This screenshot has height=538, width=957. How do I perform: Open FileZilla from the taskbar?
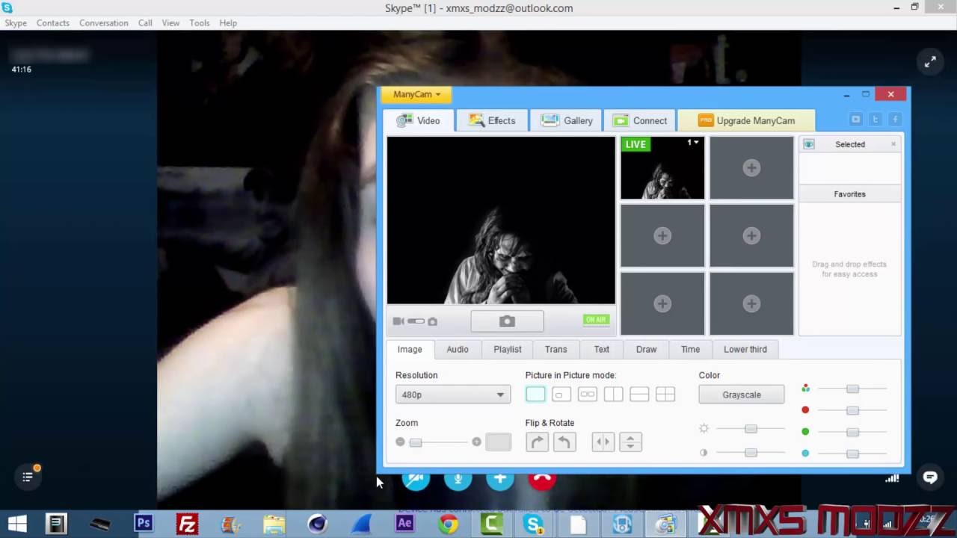[186, 524]
